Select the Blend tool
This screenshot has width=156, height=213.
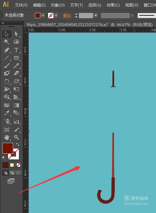16,113
